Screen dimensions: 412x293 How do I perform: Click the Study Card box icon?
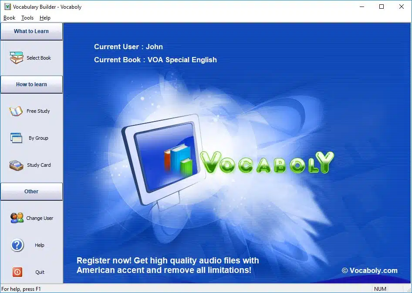click(16, 165)
